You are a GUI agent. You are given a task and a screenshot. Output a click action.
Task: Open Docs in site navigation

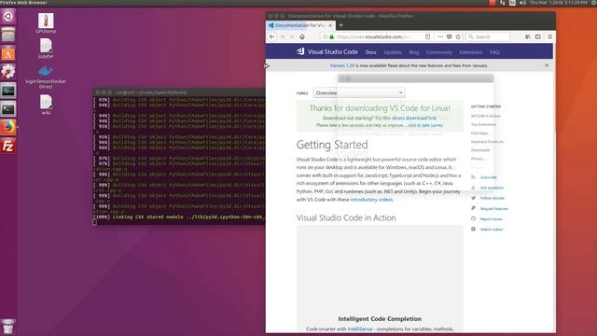pos(370,52)
